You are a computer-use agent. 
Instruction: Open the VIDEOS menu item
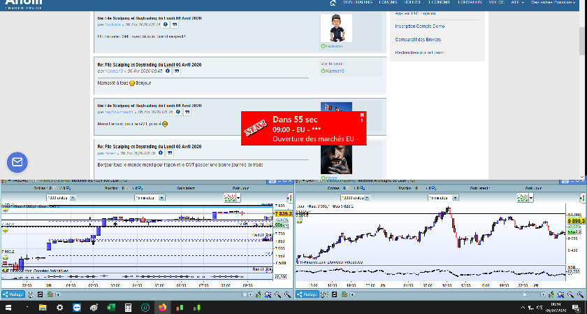click(x=496, y=2)
